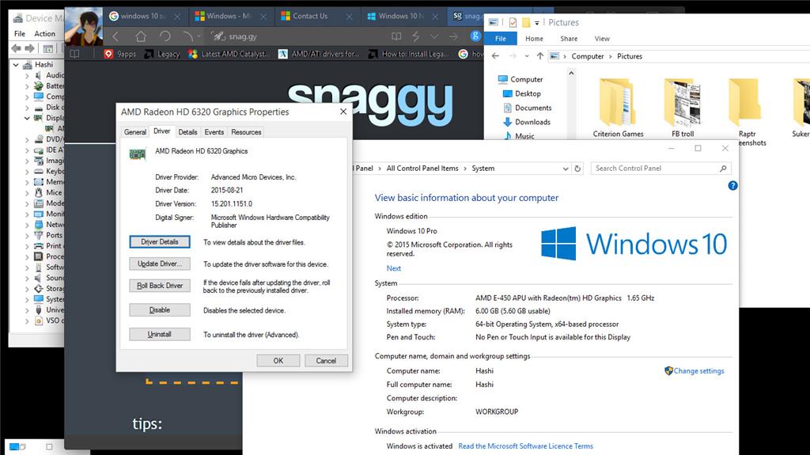Open the Criterion Games folder

coord(618,108)
